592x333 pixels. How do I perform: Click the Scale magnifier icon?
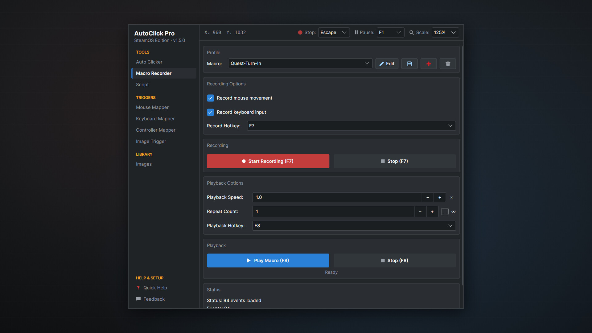(x=411, y=32)
